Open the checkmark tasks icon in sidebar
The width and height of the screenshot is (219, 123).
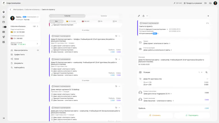tap(4, 17)
